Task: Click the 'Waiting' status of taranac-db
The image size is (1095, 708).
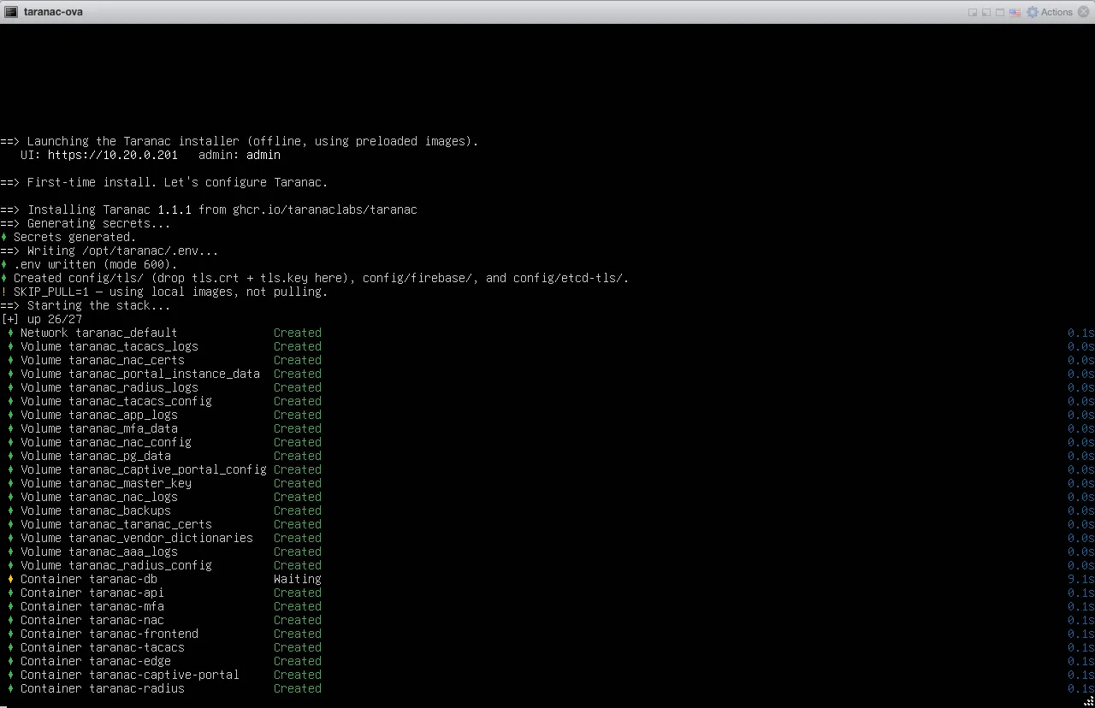Action: click(298, 579)
